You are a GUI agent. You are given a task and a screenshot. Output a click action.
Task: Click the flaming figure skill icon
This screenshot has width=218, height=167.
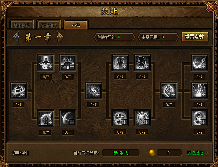tap(68, 63)
